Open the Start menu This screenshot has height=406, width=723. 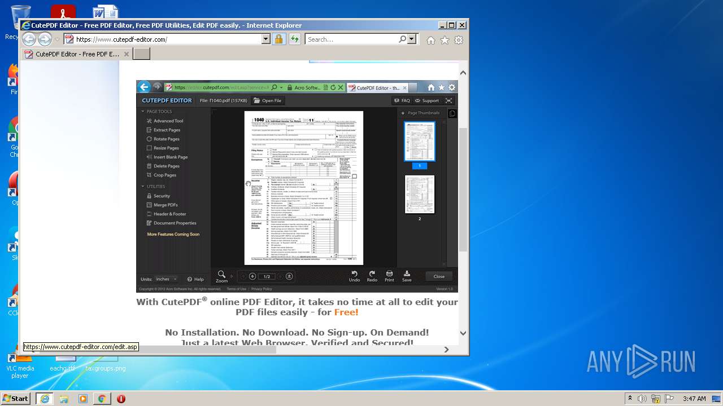(x=15, y=398)
